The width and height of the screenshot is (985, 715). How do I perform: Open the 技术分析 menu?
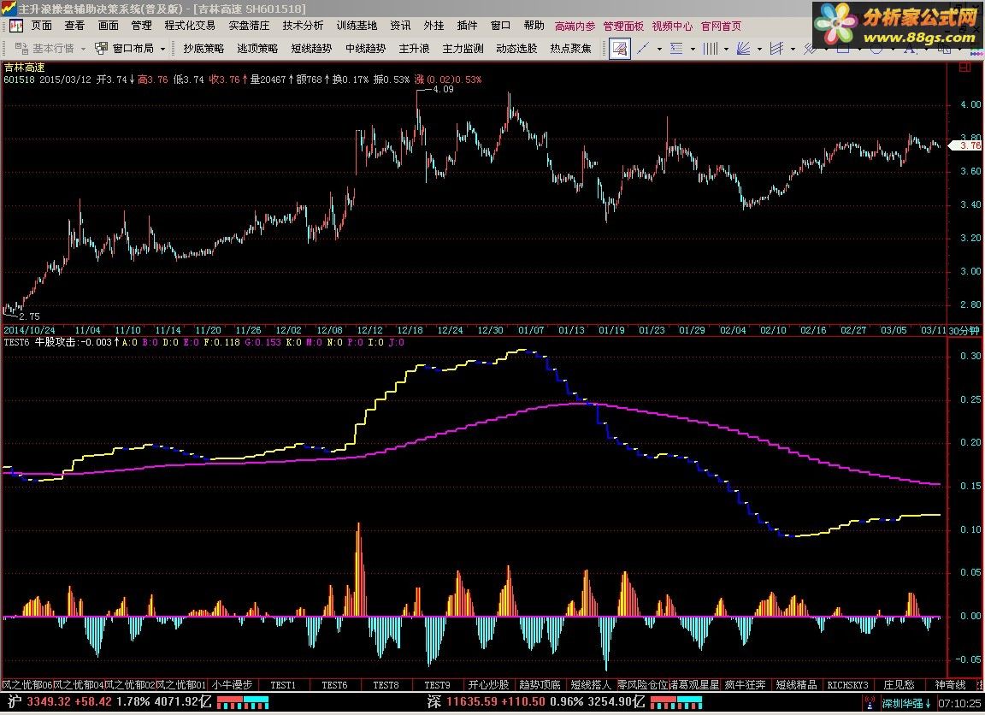click(303, 26)
